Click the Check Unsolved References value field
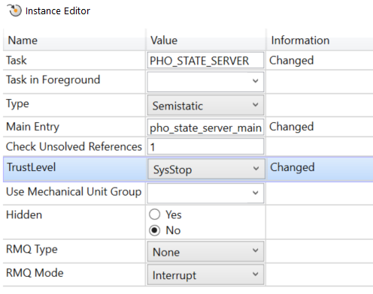Viewport: 373px width, 294px height. pyautogui.click(x=205, y=147)
